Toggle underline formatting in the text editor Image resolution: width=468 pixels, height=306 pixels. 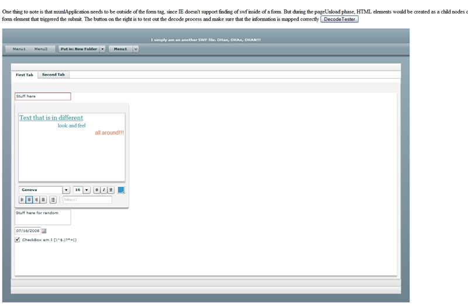pos(111,190)
